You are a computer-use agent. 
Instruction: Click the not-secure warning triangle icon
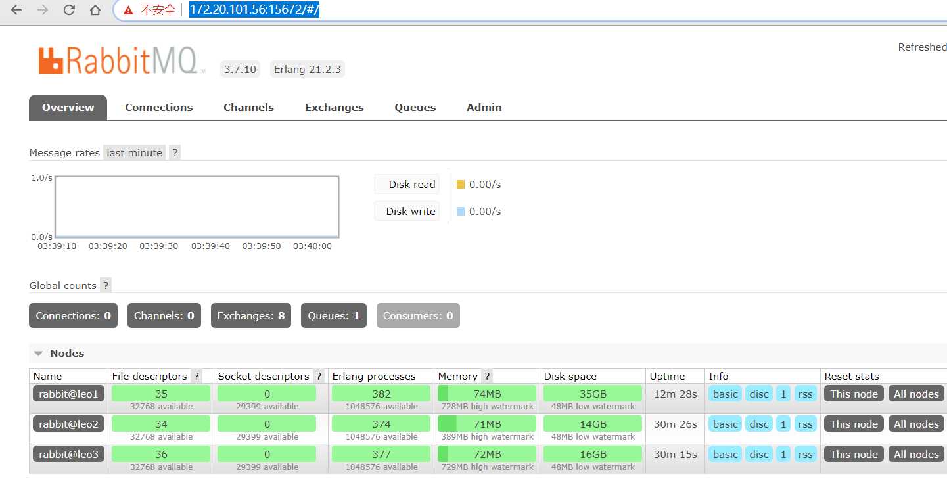[128, 11]
